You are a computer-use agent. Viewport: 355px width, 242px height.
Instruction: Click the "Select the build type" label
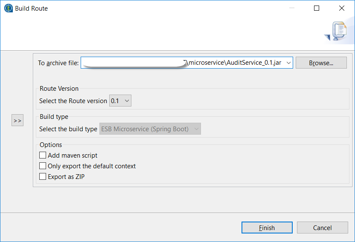click(x=68, y=129)
